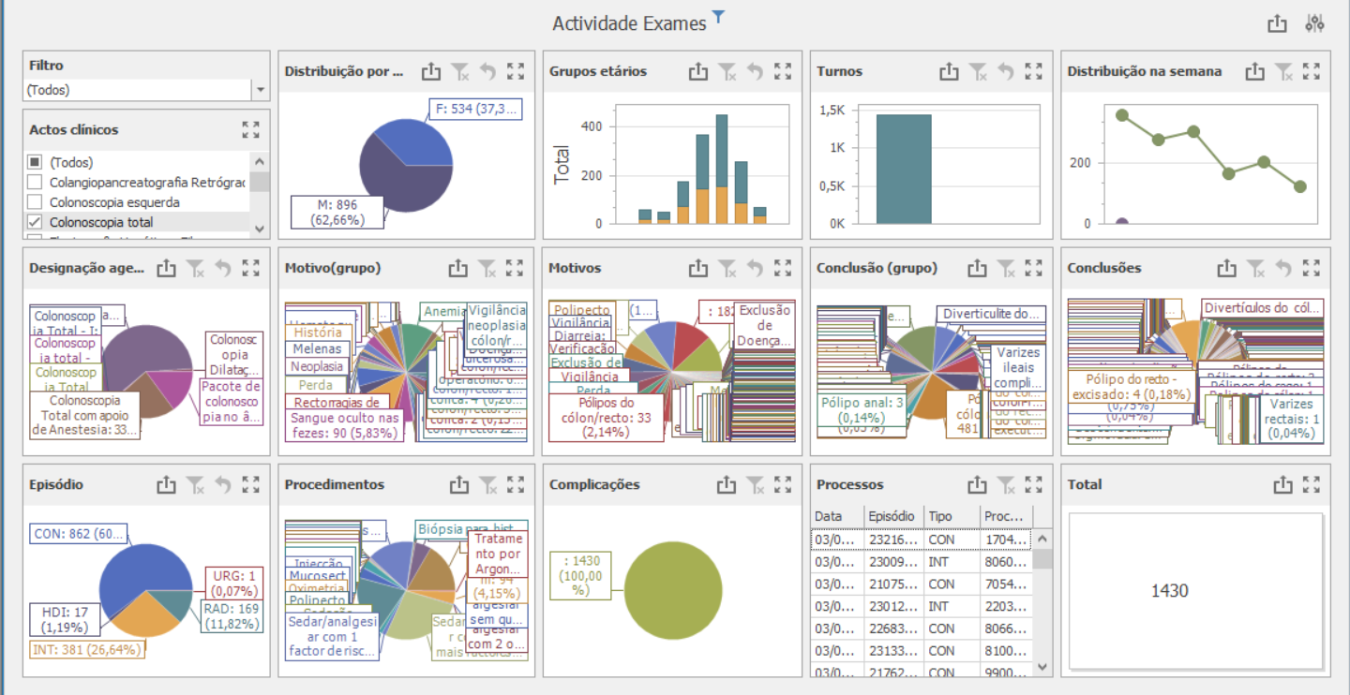Export the Turnos chart
Viewport: 1350px width, 695px height.
coord(949,71)
